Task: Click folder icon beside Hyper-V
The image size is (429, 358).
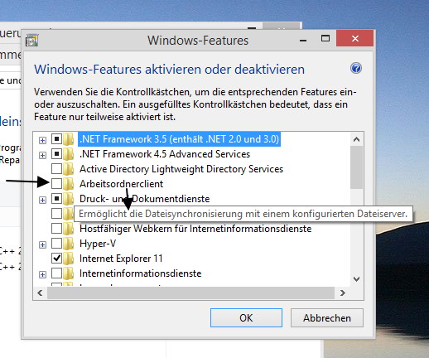Action: (x=68, y=244)
